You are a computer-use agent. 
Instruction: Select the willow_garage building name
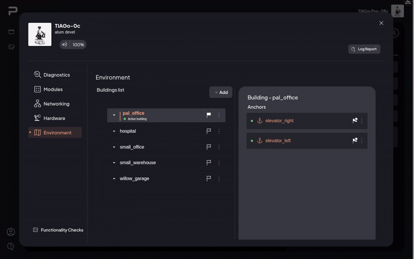click(135, 179)
